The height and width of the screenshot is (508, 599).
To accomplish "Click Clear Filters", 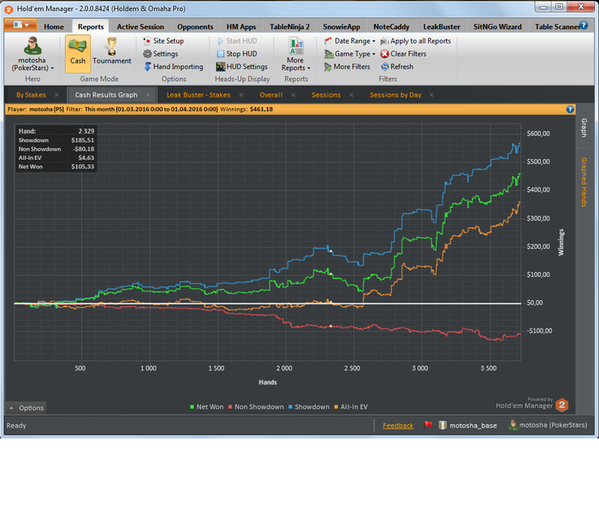I will [x=403, y=54].
